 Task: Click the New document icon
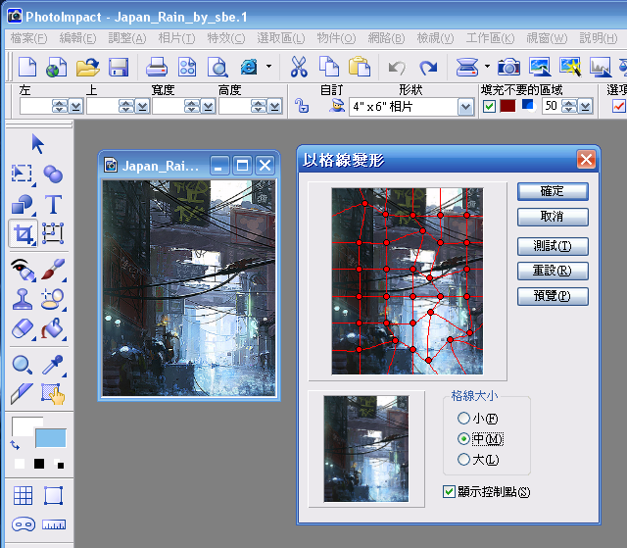point(27,67)
